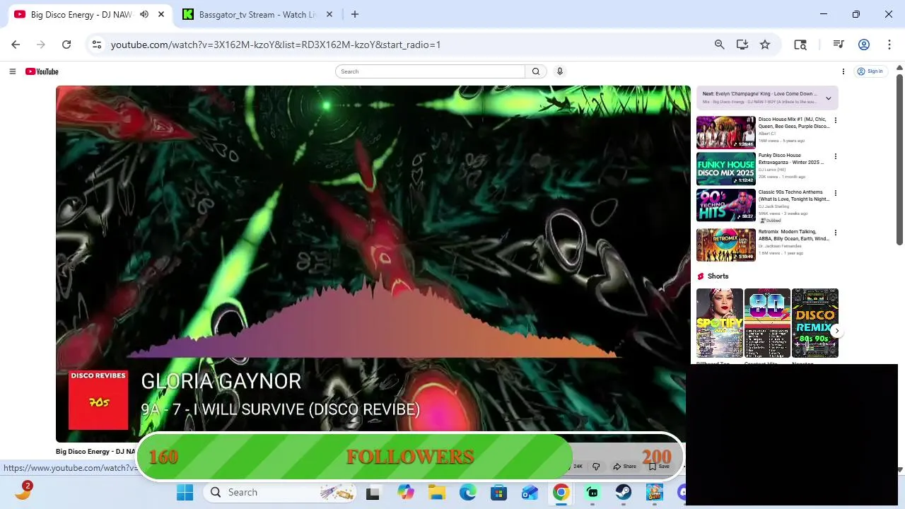The width and height of the screenshot is (905, 509).
Task: View site information icon in address bar
Action: tap(97, 45)
